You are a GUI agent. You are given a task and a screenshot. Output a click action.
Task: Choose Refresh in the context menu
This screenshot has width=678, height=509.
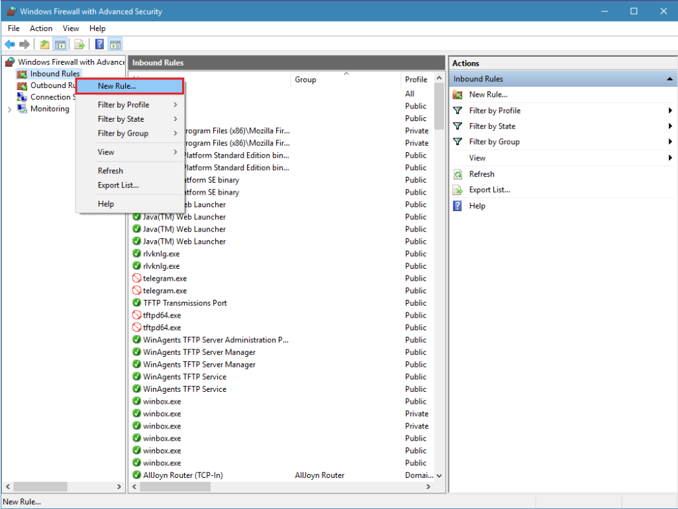coord(129,171)
